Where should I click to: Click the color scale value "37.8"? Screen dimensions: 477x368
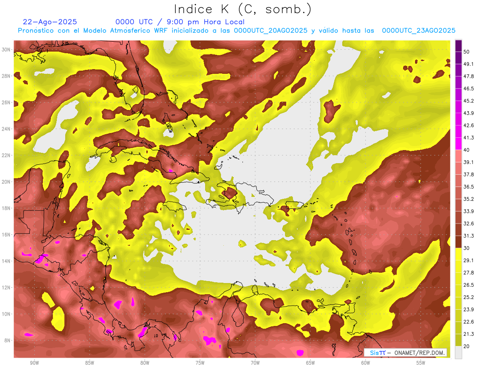click(x=469, y=174)
